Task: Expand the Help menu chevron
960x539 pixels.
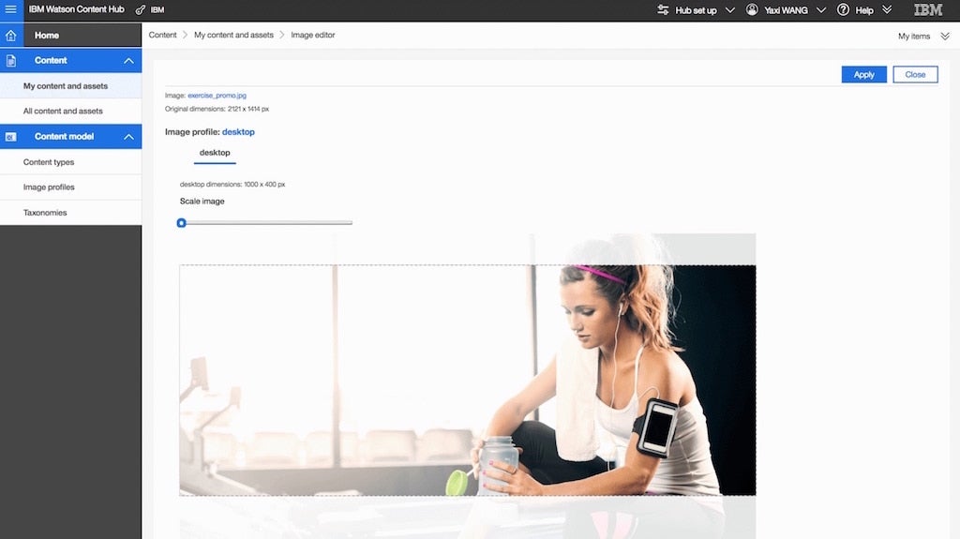Action: click(887, 9)
